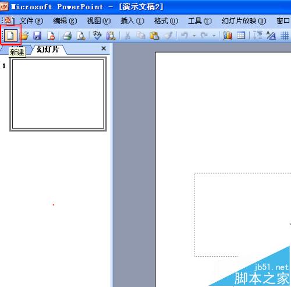This screenshot has width=291, height=287.
Task: Open the 编辑(E) menu
Action: click(x=65, y=21)
